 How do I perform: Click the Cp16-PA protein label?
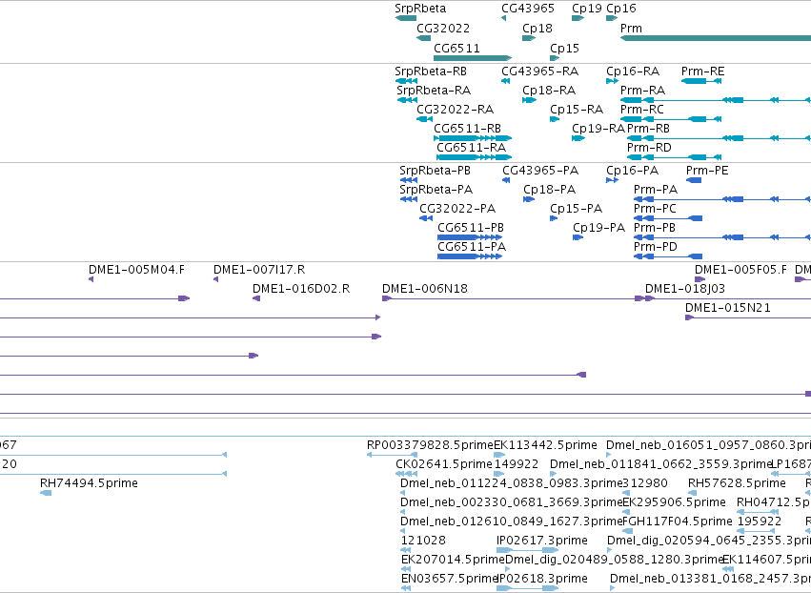coord(632,171)
